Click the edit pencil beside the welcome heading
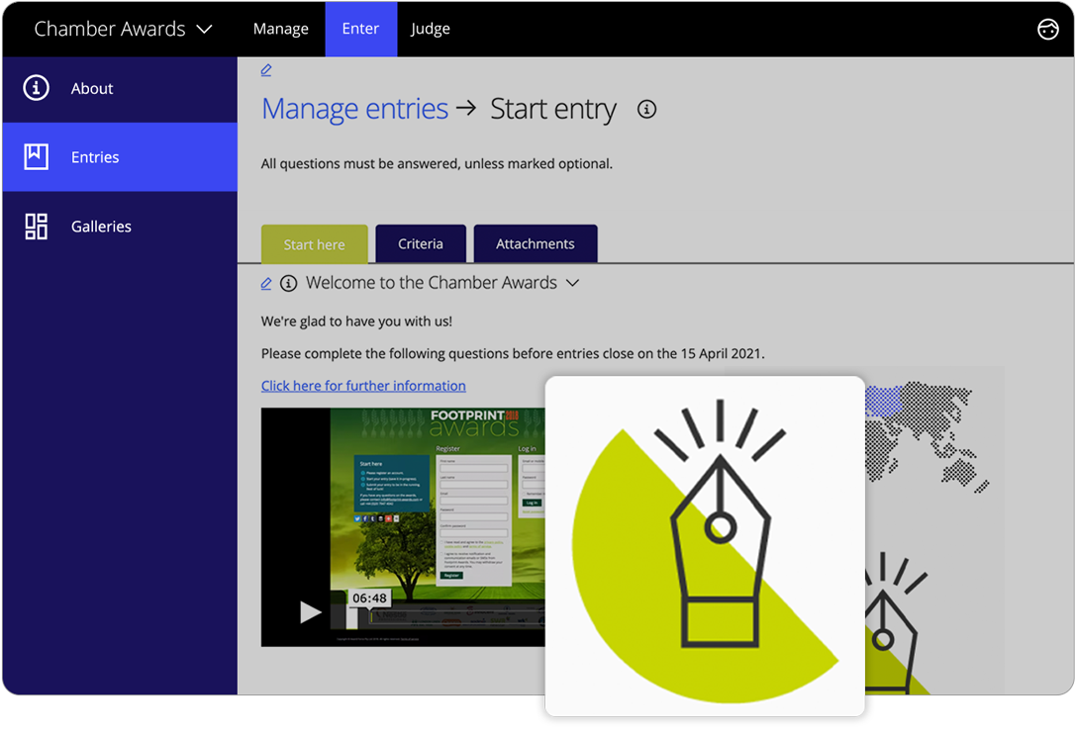Viewport: 1075px width, 735px height. point(265,283)
